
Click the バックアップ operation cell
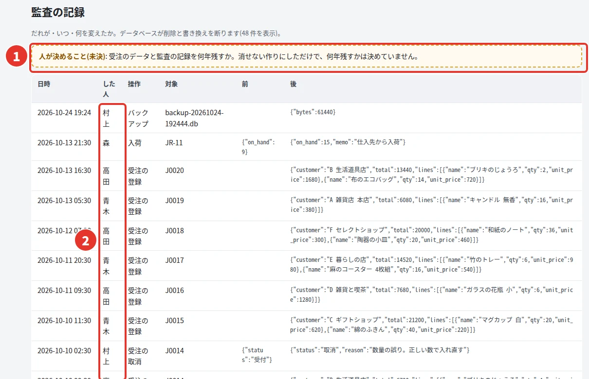[x=138, y=118]
